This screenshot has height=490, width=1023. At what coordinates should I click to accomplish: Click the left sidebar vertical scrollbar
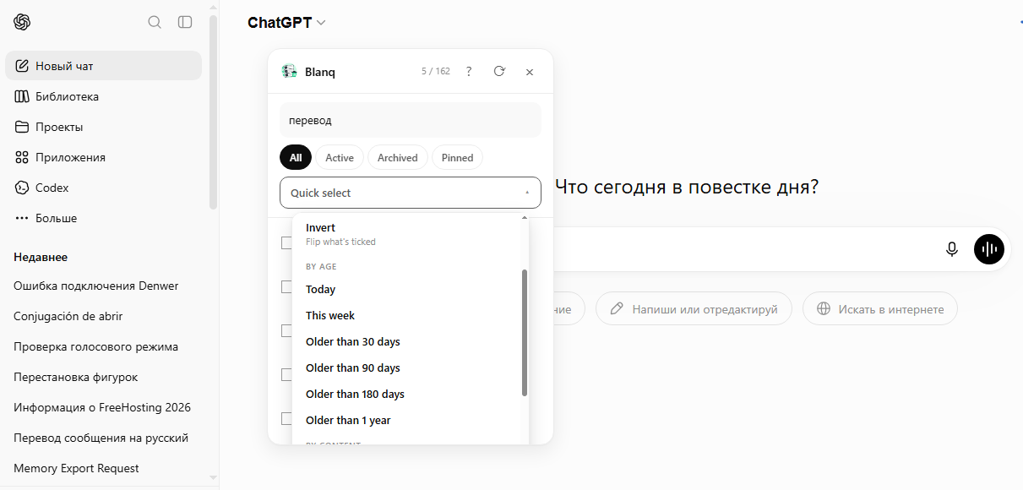(x=213, y=112)
